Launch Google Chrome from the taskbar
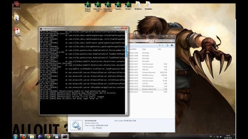 point(48,137)
